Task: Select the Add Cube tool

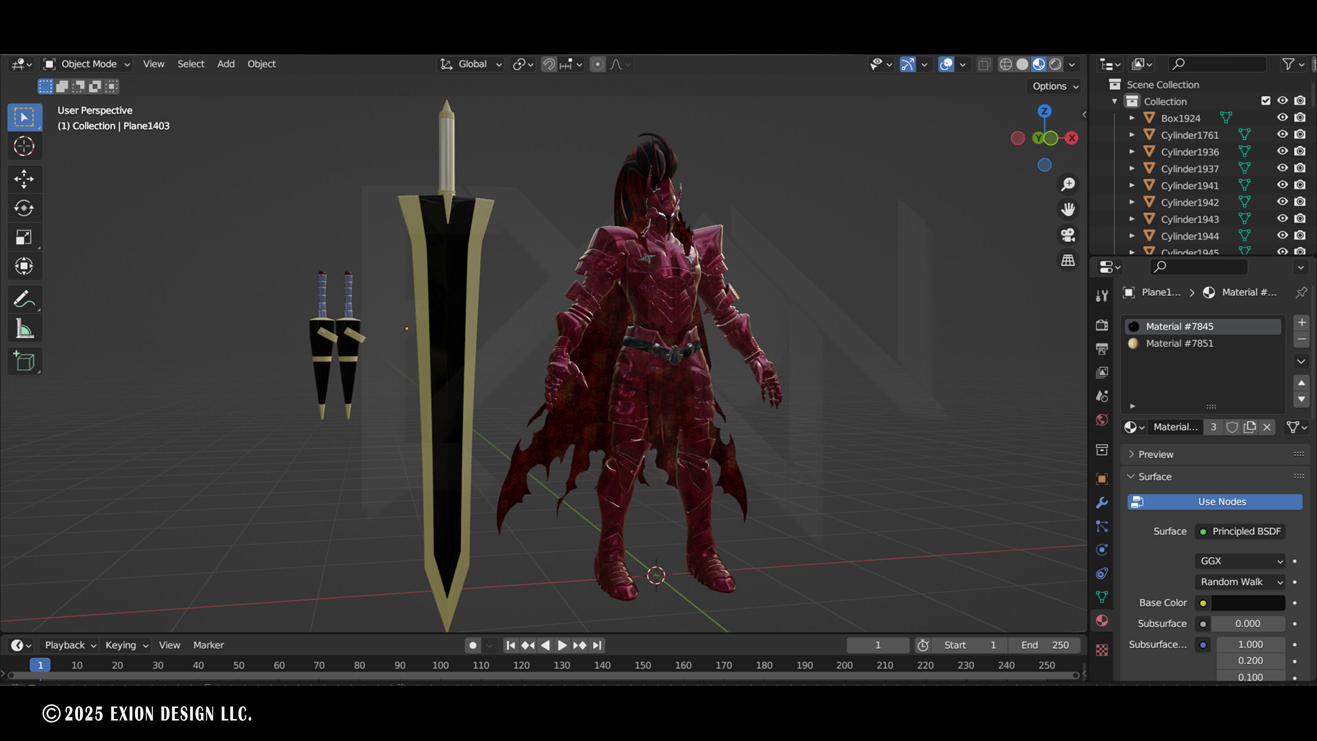Action: [24, 362]
